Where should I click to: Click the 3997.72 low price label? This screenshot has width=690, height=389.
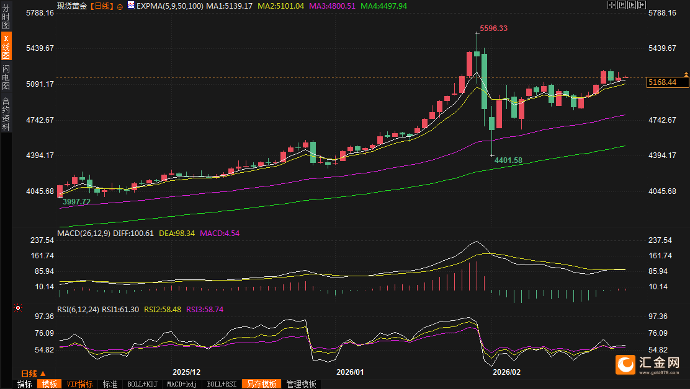click(x=76, y=202)
